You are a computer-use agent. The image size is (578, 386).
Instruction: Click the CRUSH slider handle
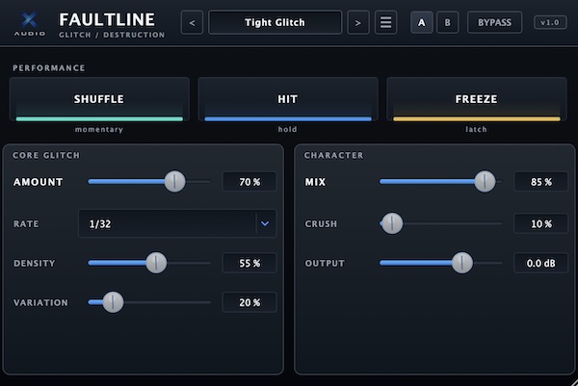coord(392,223)
